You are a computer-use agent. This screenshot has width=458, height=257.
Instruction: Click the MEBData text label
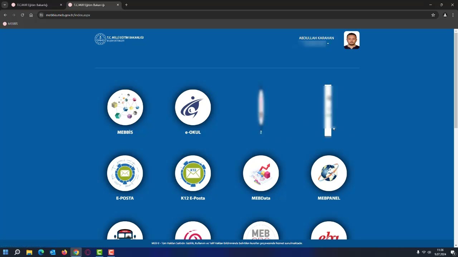pos(261,198)
